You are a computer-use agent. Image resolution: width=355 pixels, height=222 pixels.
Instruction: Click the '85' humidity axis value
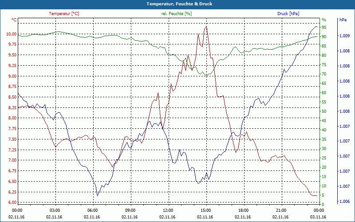(x=324, y=46)
